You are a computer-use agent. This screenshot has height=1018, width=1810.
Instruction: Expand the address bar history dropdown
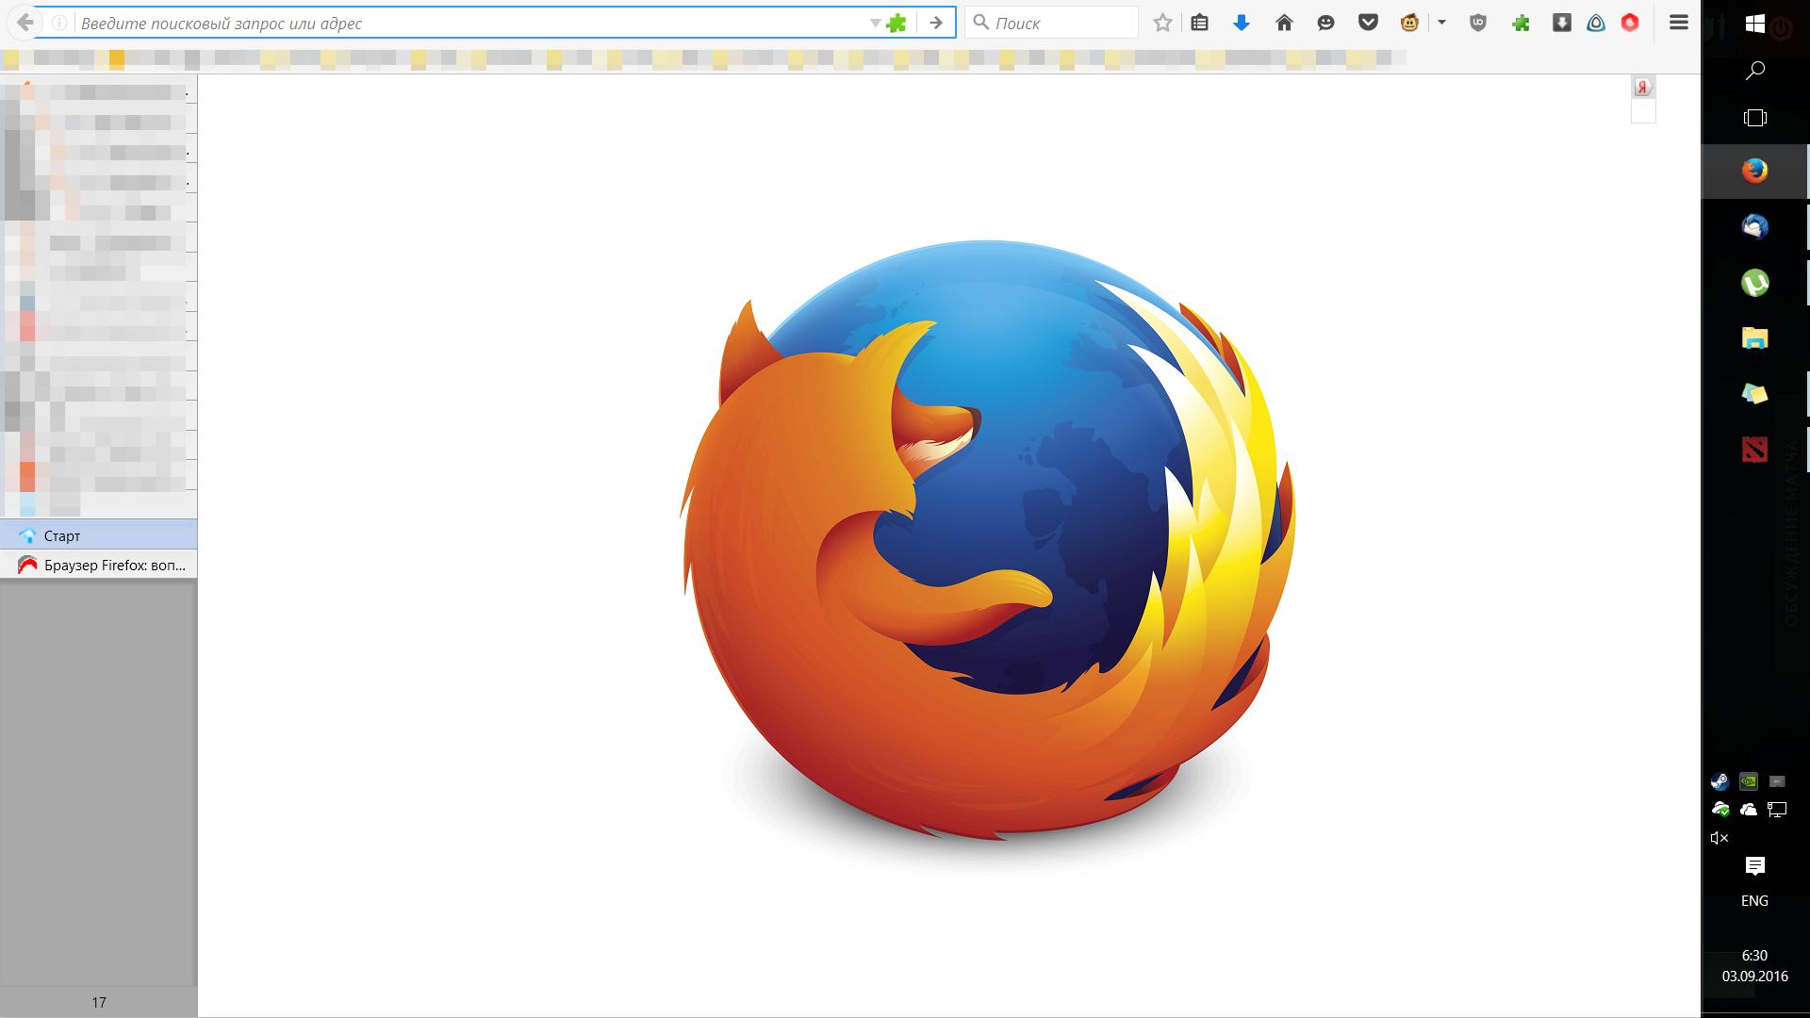pos(875,23)
